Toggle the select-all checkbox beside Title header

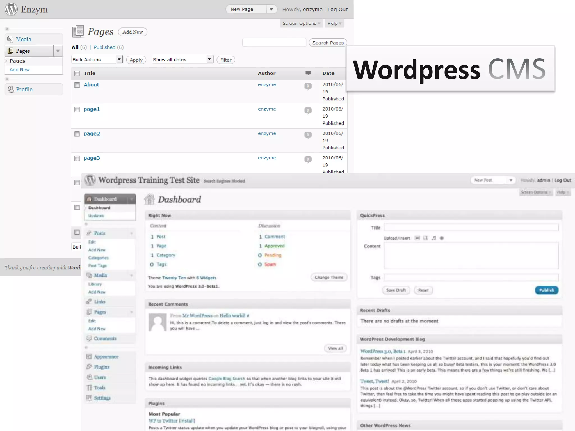pyautogui.click(x=77, y=74)
